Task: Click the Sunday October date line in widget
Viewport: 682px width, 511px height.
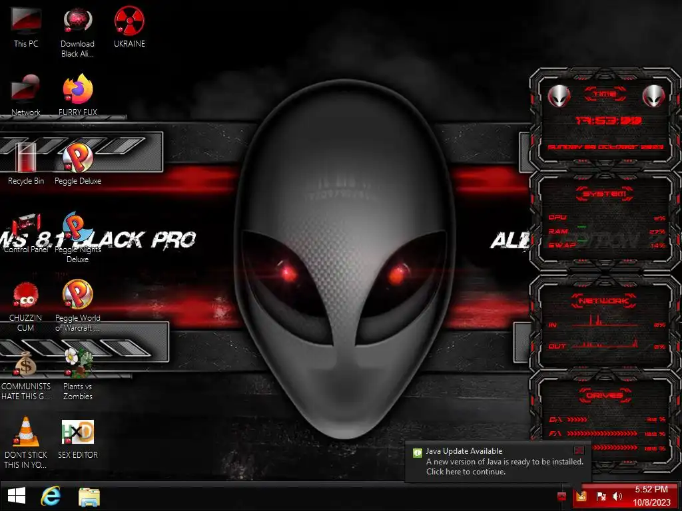Action: click(x=606, y=147)
